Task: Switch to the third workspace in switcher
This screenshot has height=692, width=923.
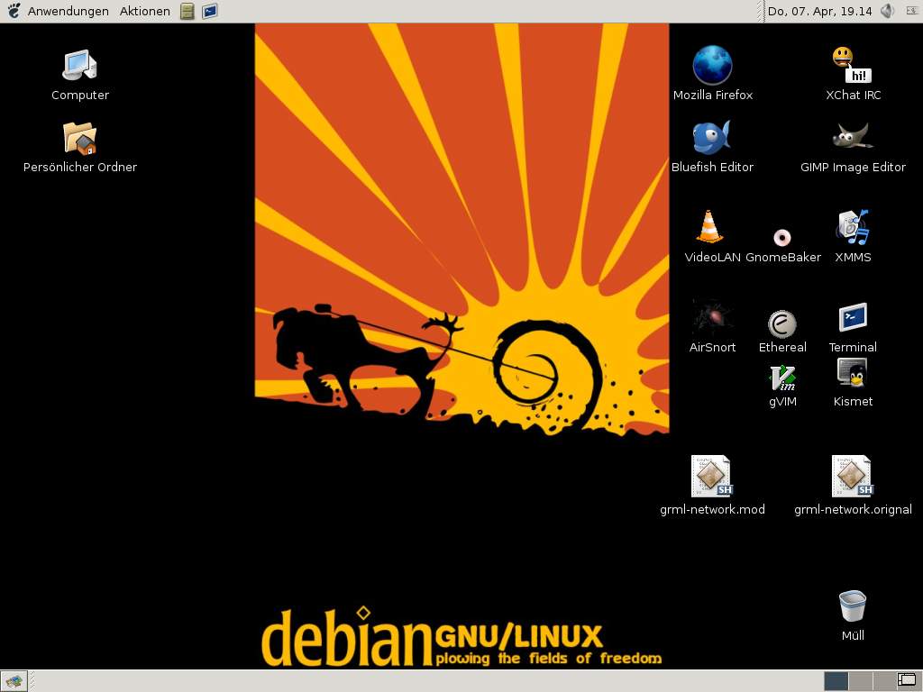Action: pyautogui.click(x=883, y=681)
